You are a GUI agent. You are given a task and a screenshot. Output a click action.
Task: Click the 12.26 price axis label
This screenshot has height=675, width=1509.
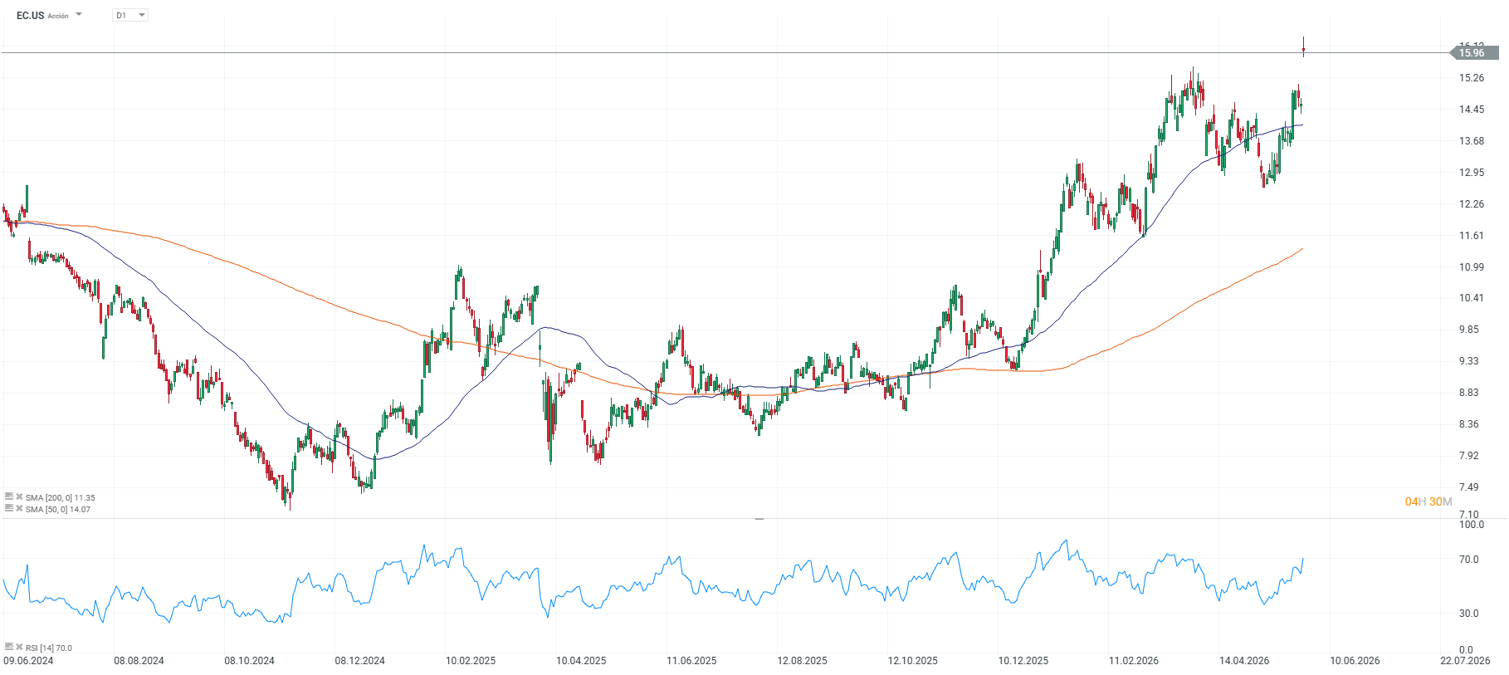coord(1472,204)
